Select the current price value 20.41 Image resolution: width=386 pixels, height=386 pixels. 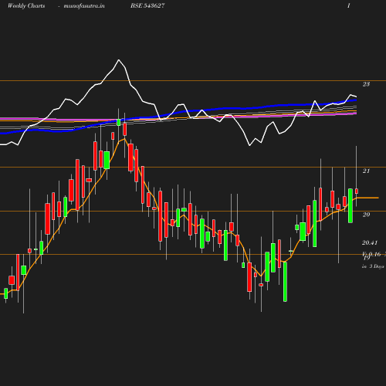tap(370, 242)
